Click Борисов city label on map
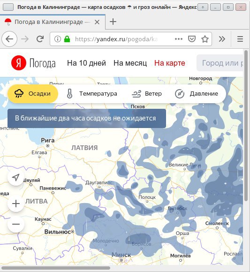 [141, 244]
